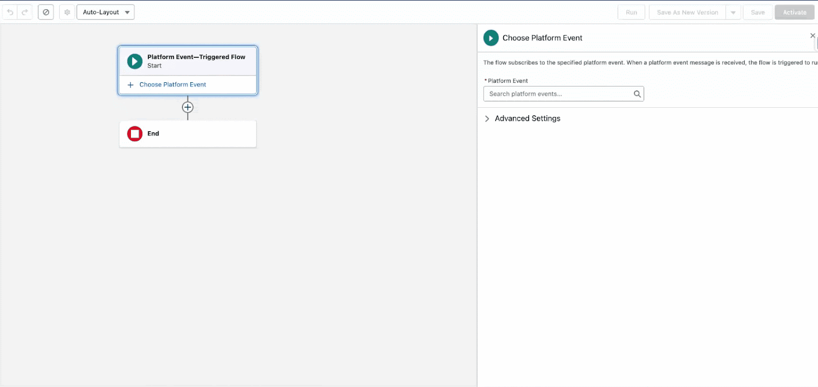Click the green Start play icon on canvas
The width and height of the screenshot is (818, 387).
coord(135,61)
